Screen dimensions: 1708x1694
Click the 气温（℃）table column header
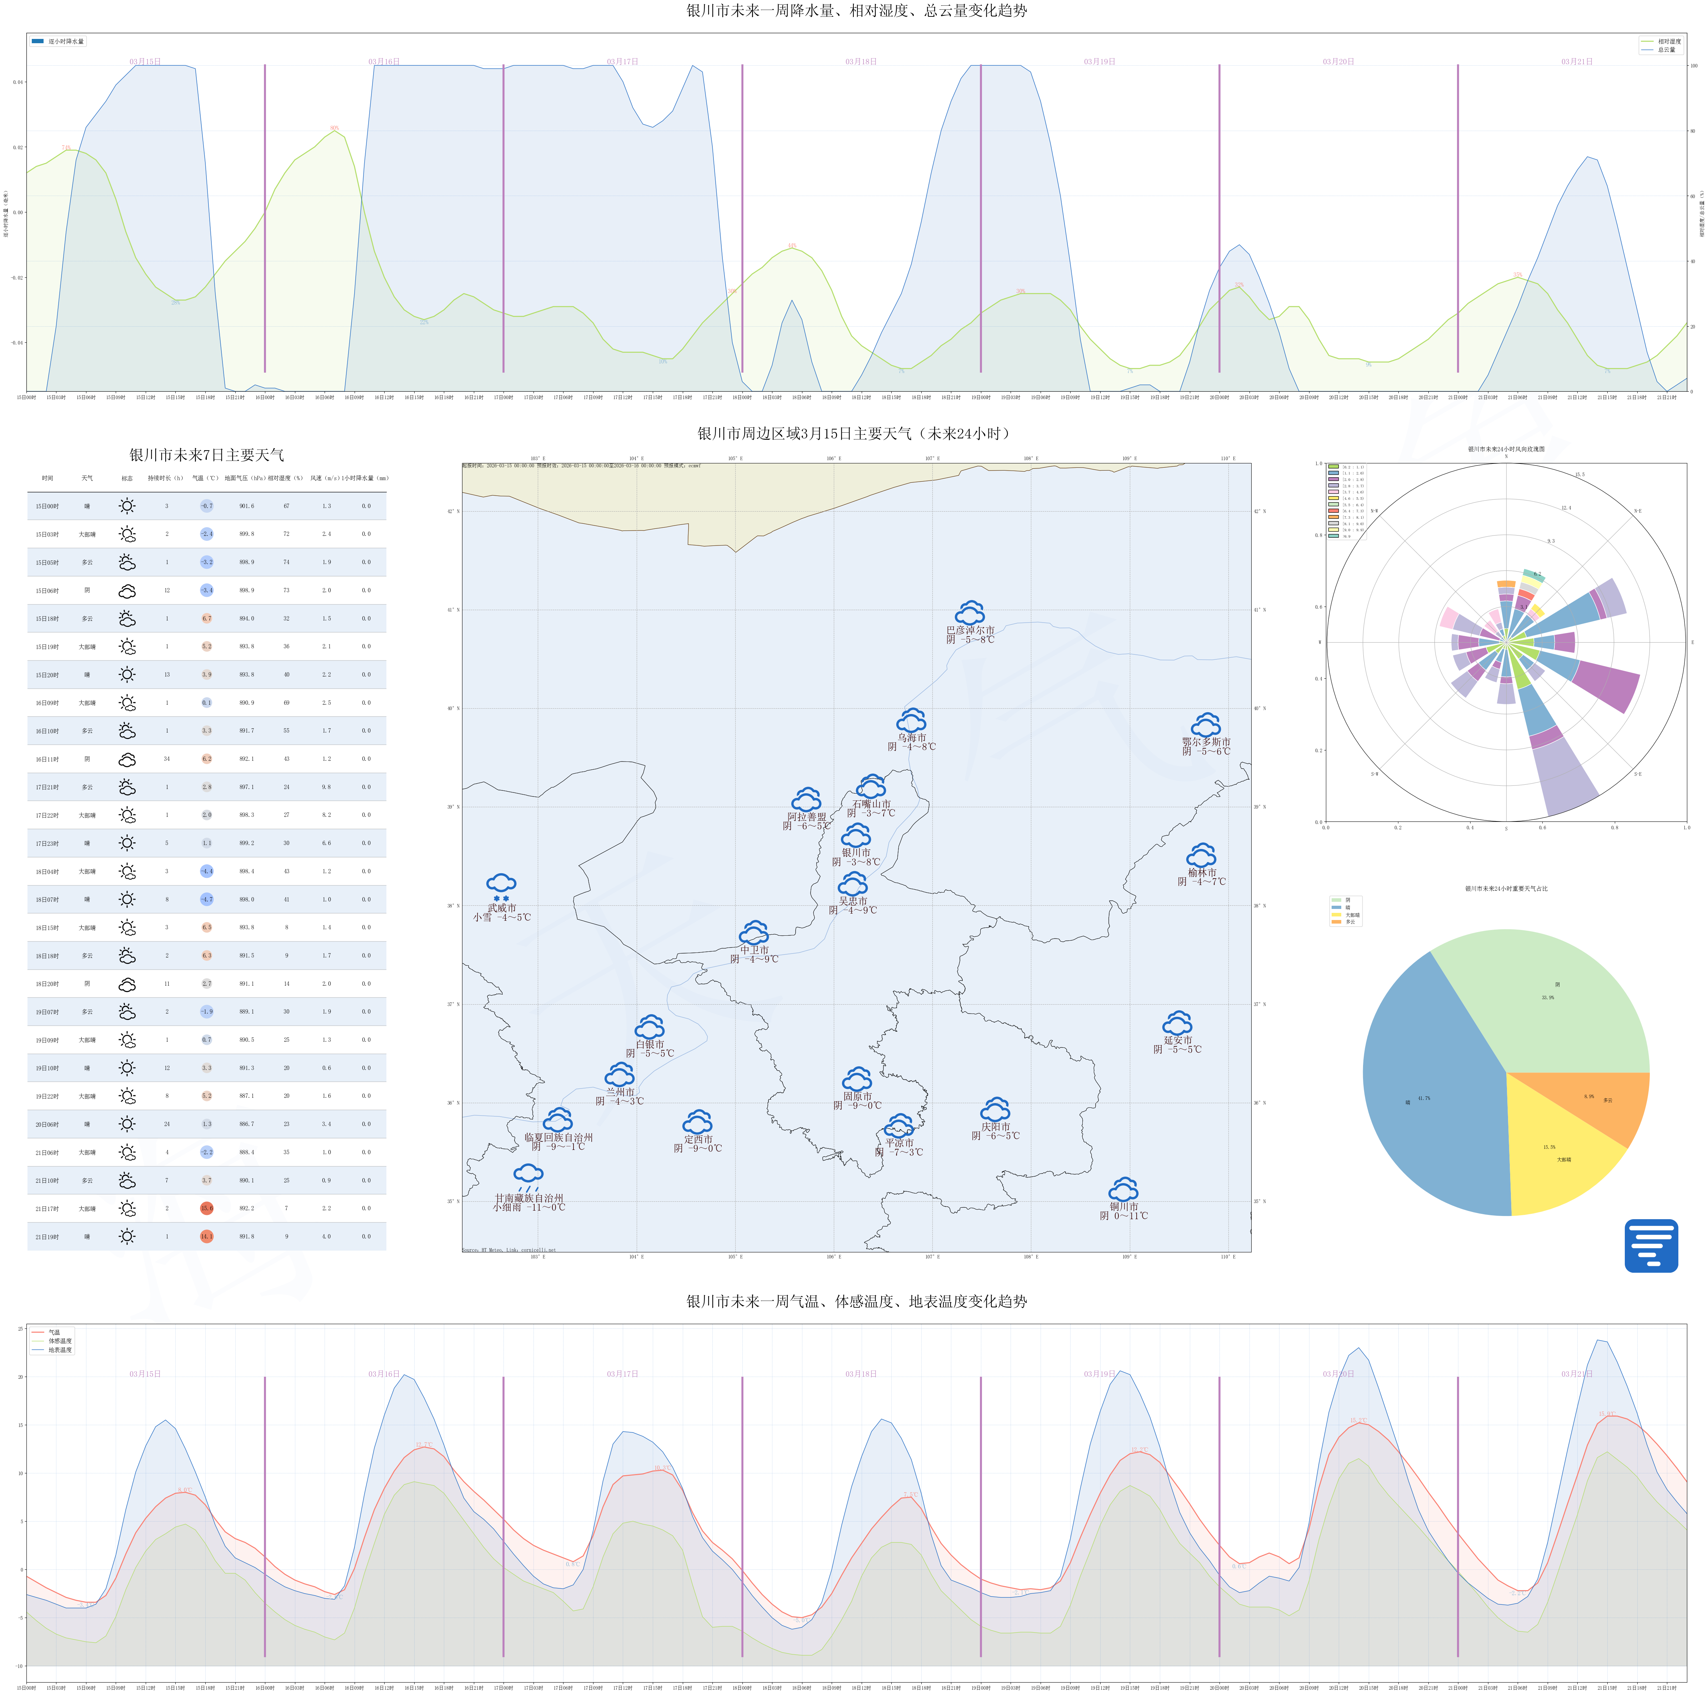coord(205,478)
